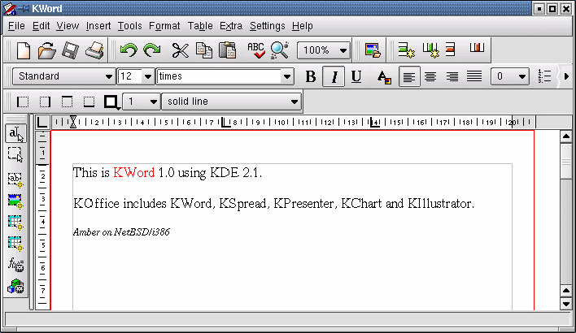576x333 pixels.
Task: Expand hidden format toolbar items arrow
Action: [x=566, y=76]
